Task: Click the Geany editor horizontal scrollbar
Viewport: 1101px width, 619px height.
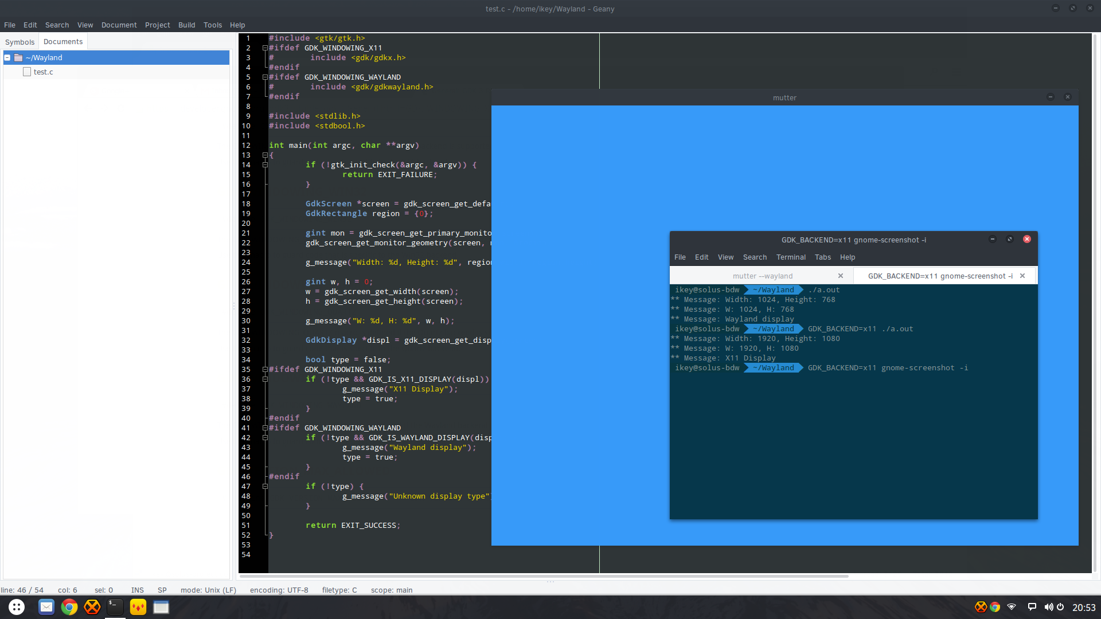Action: pyautogui.click(x=544, y=576)
